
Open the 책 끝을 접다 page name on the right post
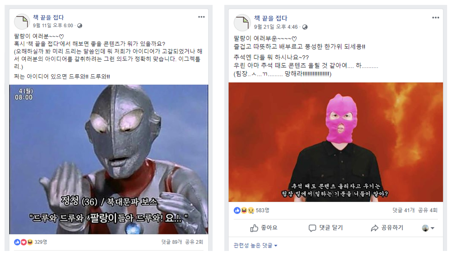pos(271,18)
